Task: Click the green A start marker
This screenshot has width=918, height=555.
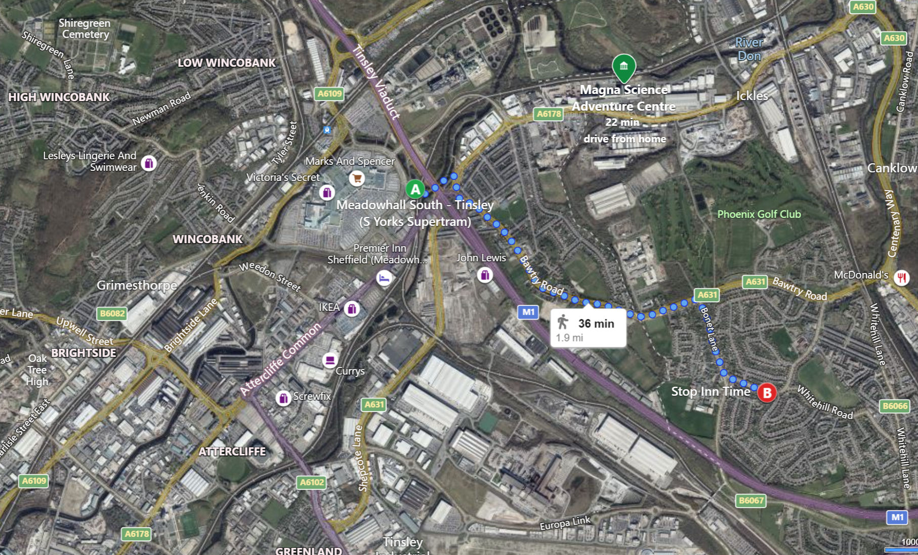Action: point(415,190)
